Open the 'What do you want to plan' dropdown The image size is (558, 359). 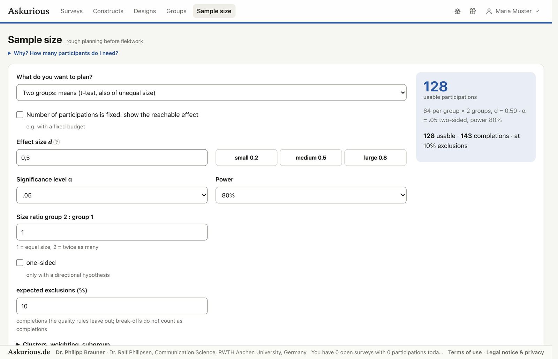pyautogui.click(x=211, y=93)
